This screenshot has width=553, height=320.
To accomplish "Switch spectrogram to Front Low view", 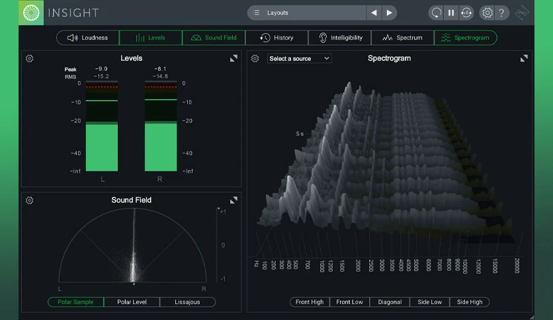I will tap(349, 302).
